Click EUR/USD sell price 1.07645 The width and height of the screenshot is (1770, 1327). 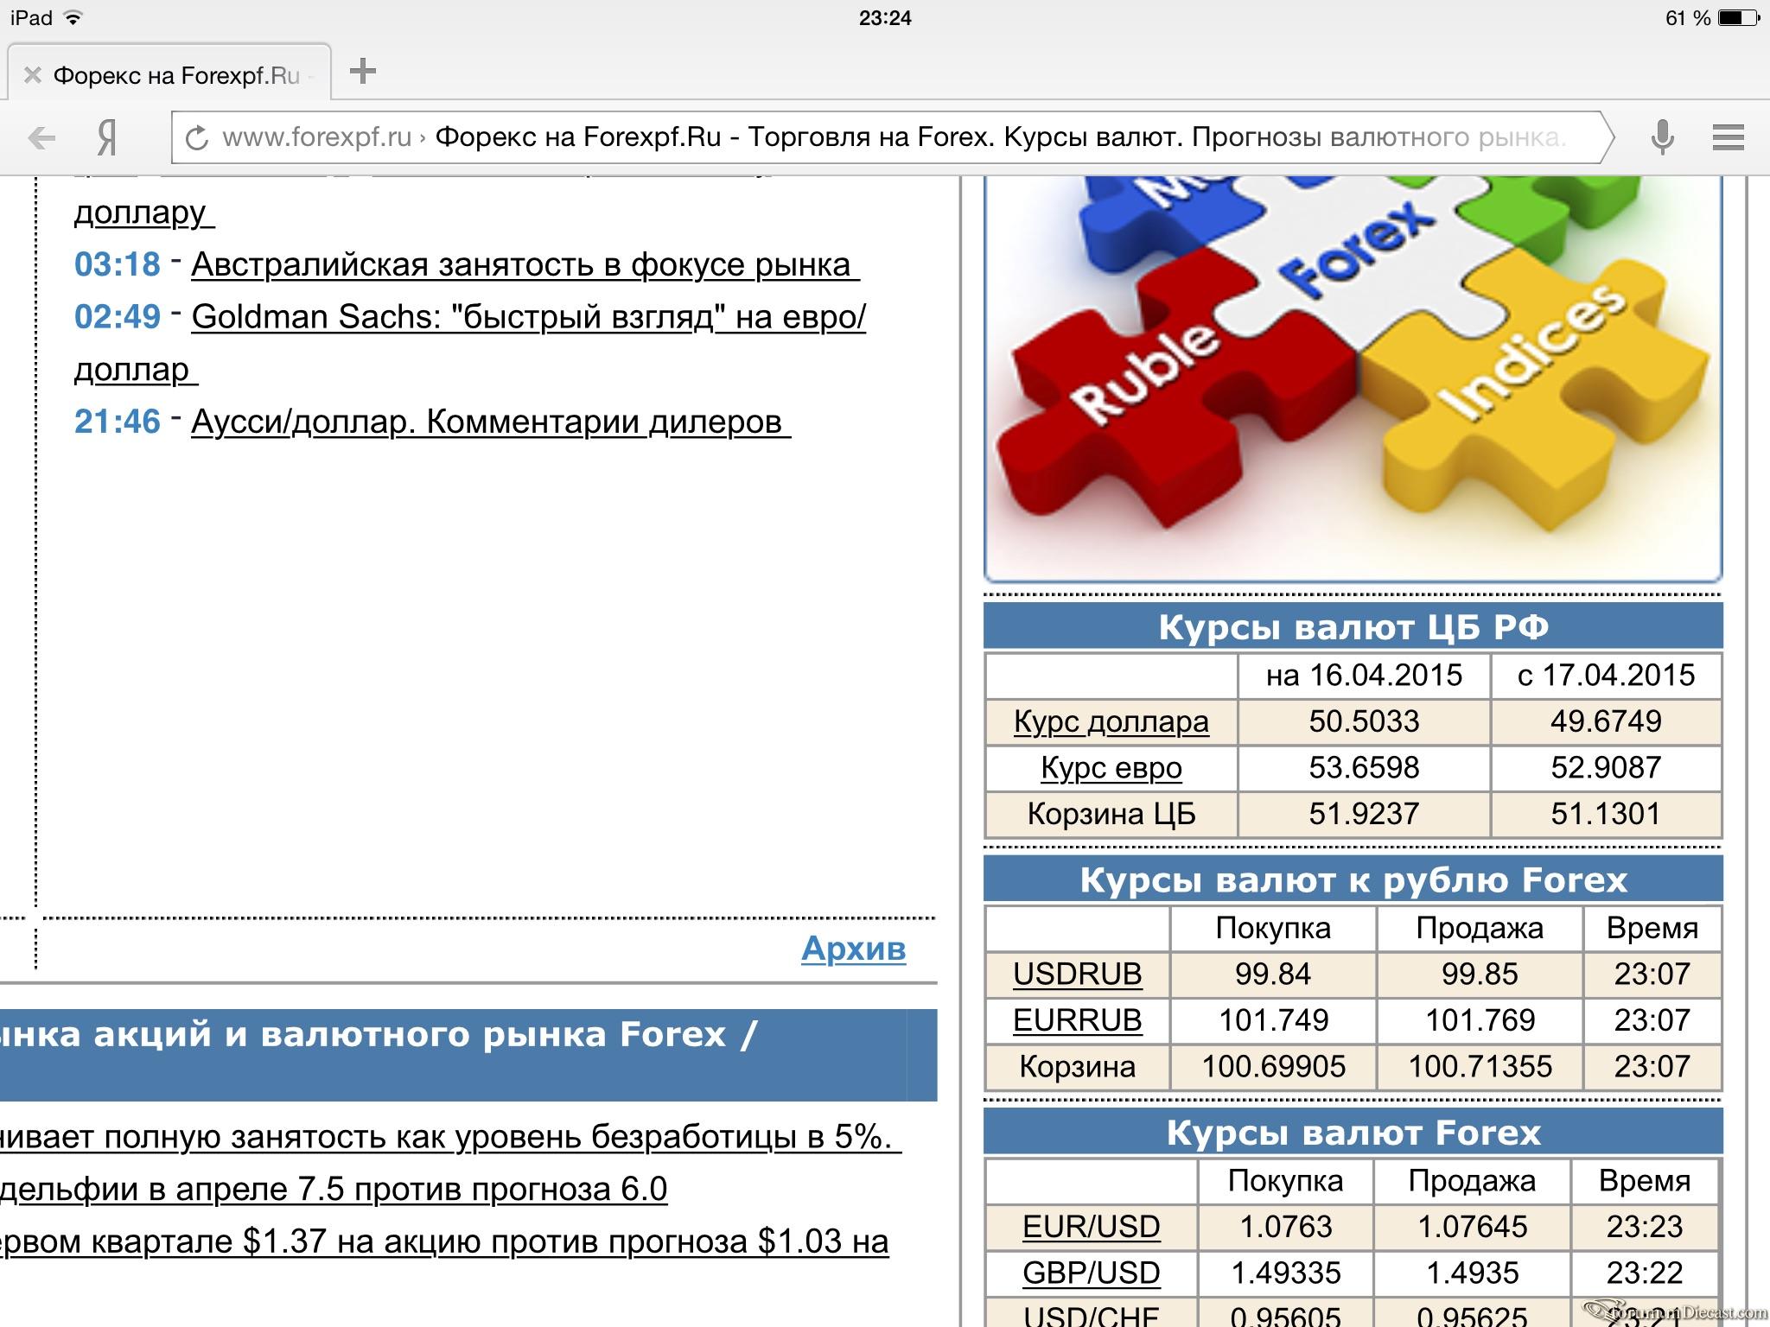tap(1472, 1227)
